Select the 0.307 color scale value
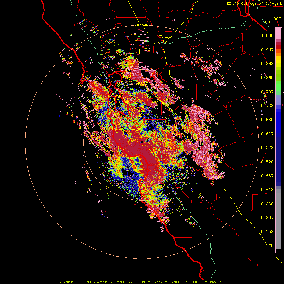Image resolution: width=284 pixels, height=284 pixels. pos(267,218)
